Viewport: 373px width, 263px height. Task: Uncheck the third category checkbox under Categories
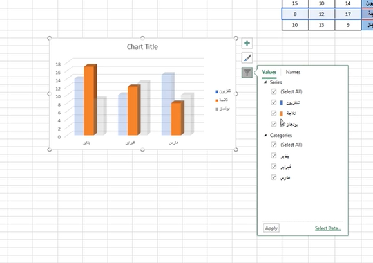point(274,177)
